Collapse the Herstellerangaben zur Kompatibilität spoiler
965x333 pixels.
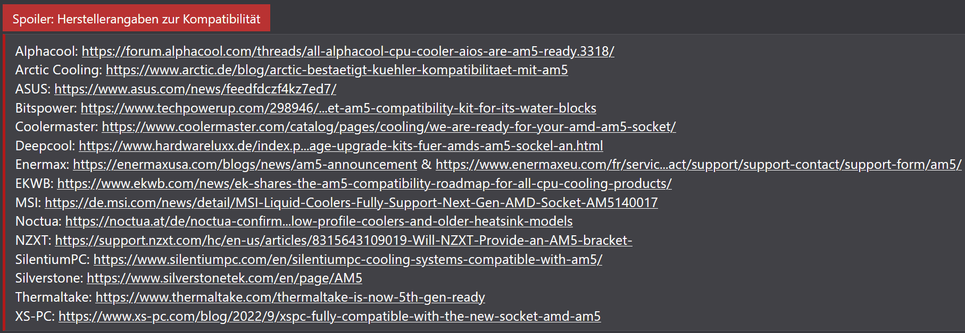[136, 19]
